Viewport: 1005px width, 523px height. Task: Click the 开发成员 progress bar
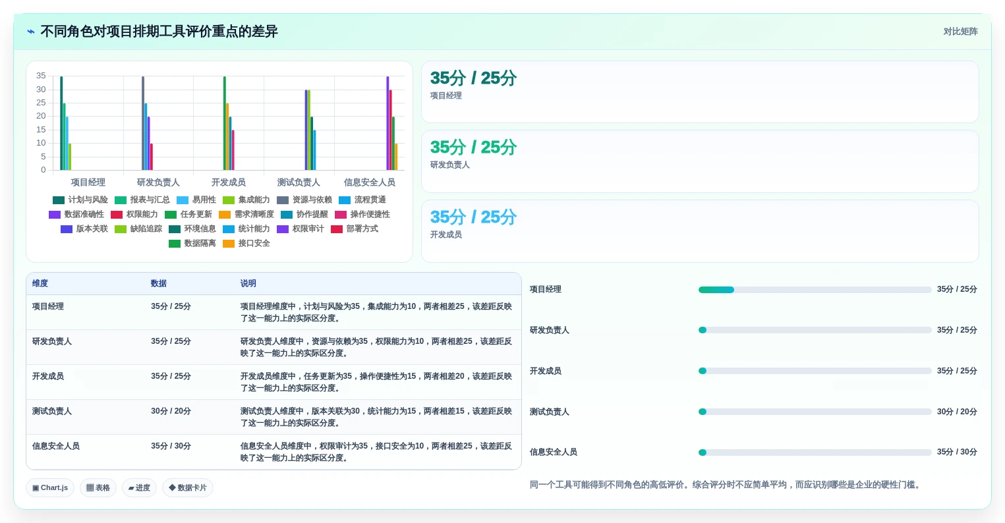(x=815, y=371)
